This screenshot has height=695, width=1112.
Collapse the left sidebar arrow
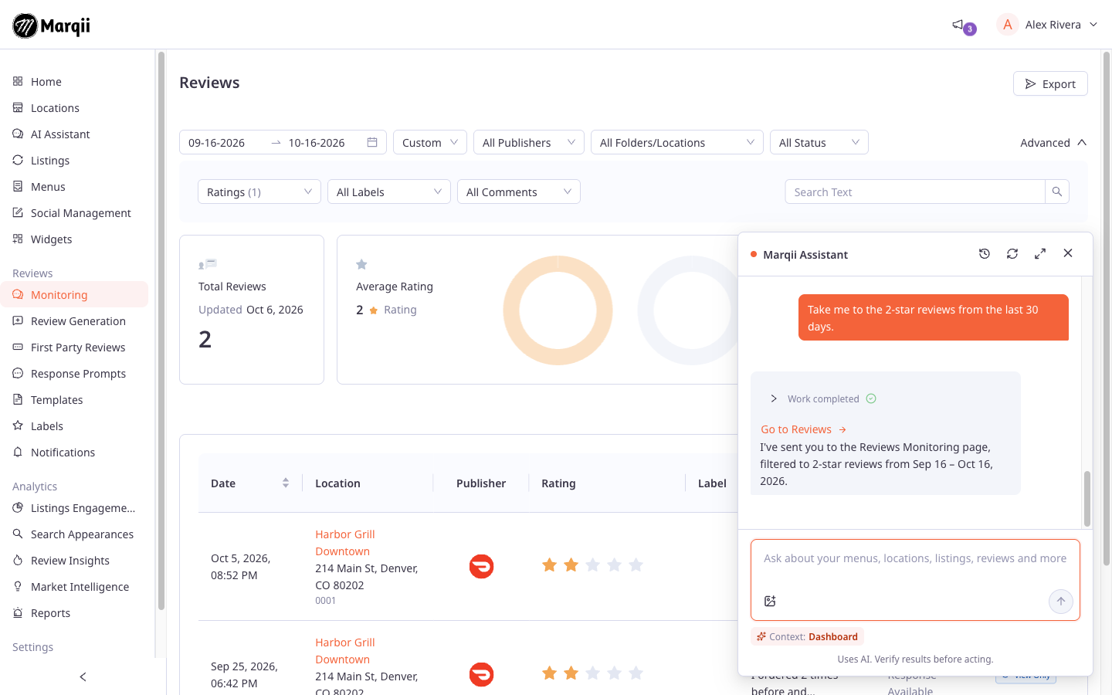83,677
